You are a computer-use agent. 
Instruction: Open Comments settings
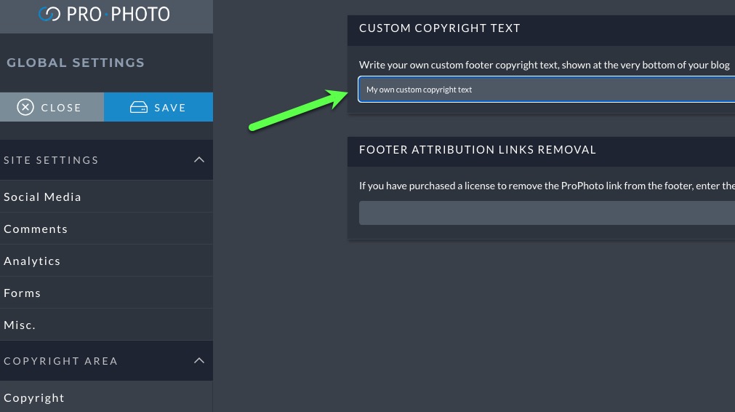click(x=106, y=229)
